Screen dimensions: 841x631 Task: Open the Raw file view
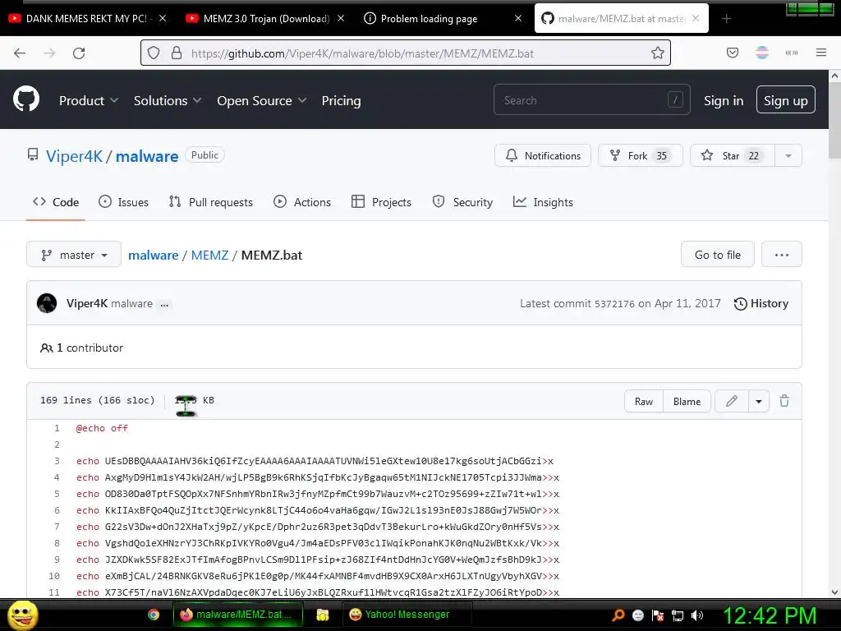coord(644,401)
